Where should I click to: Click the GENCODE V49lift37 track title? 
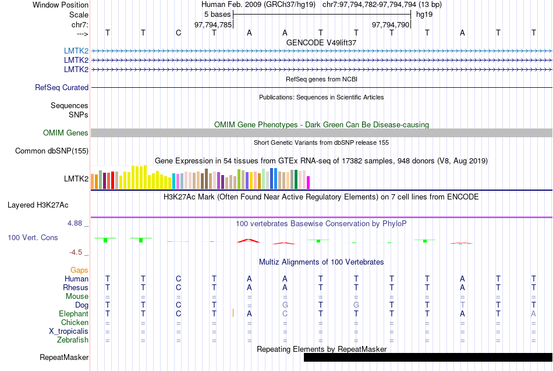321,42
